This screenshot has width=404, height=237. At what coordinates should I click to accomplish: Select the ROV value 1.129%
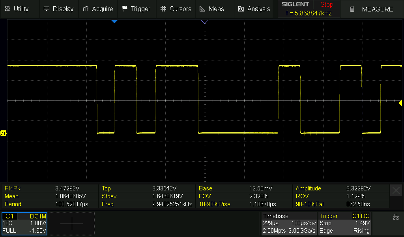pos(356,196)
